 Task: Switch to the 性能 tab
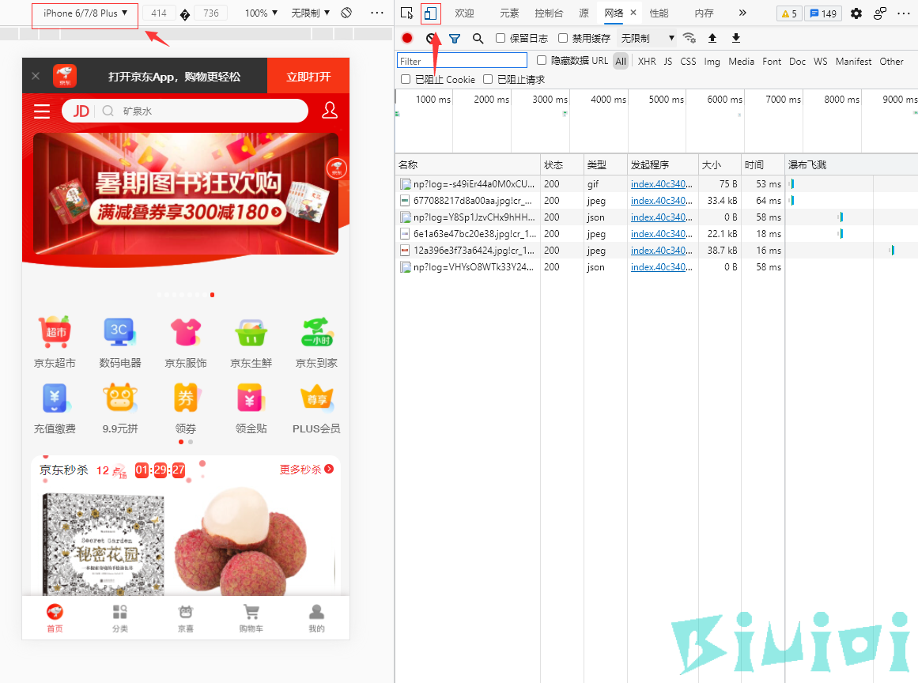pos(659,13)
